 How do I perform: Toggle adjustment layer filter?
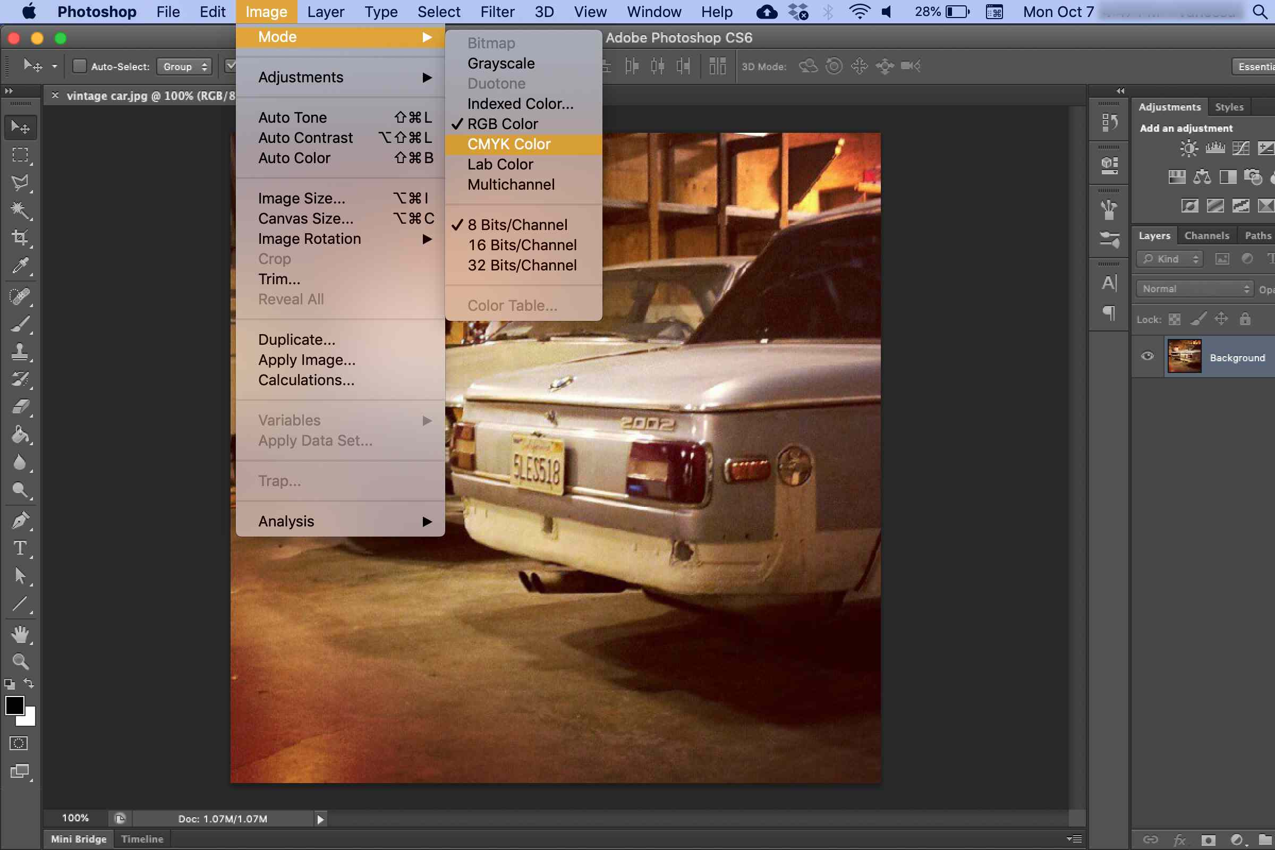tap(1247, 259)
